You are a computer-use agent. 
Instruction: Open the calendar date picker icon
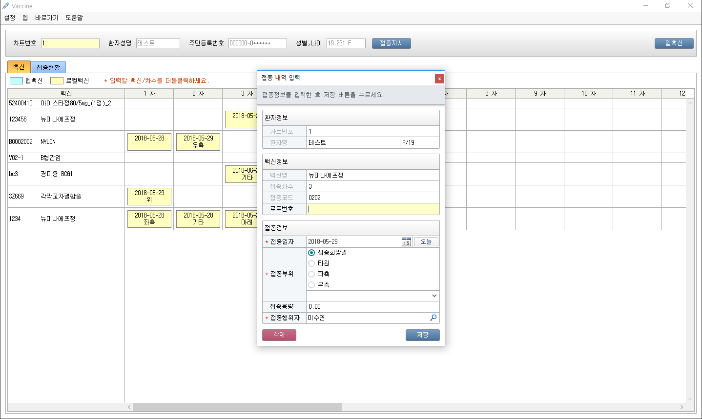[406, 242]
